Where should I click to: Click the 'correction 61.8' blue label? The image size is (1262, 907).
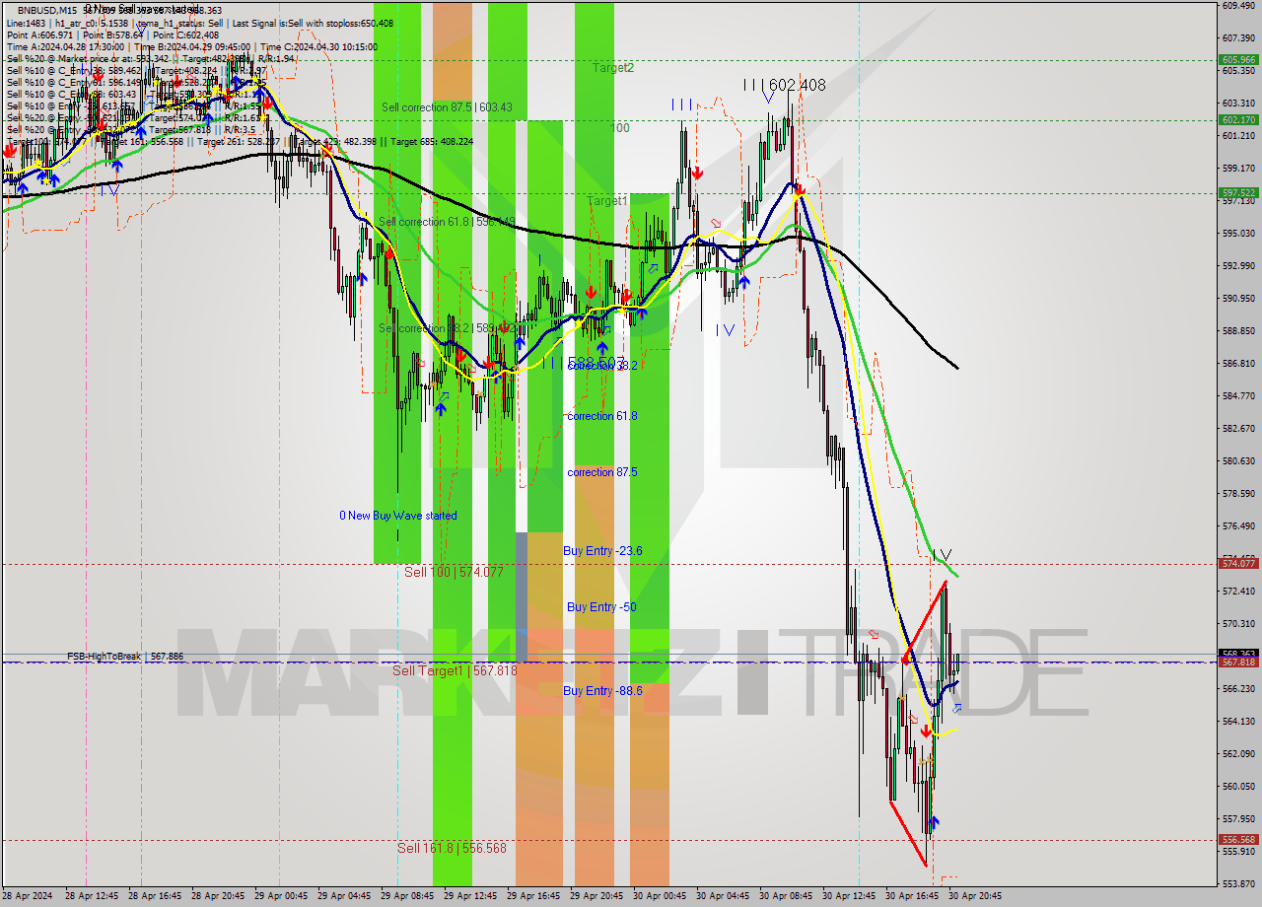point(602,416)
